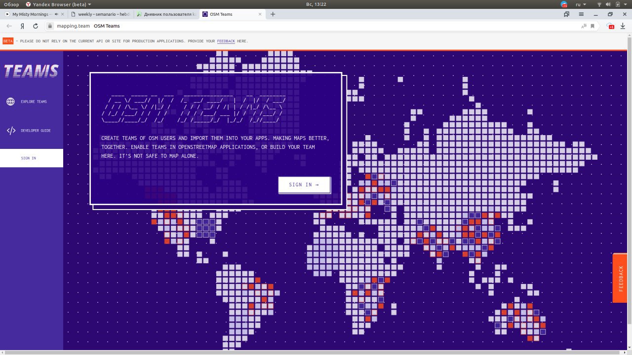Screen dimensions: 632x355
Task: Open the Обзор activities overview
Action: coord(11,4)
